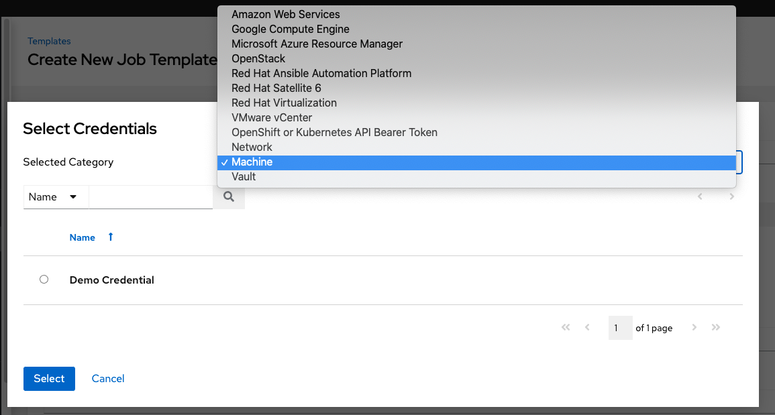This screenshot has width=775, height=415.
Task: Go to first page double-chevron icon
Action: pos(566,328)
